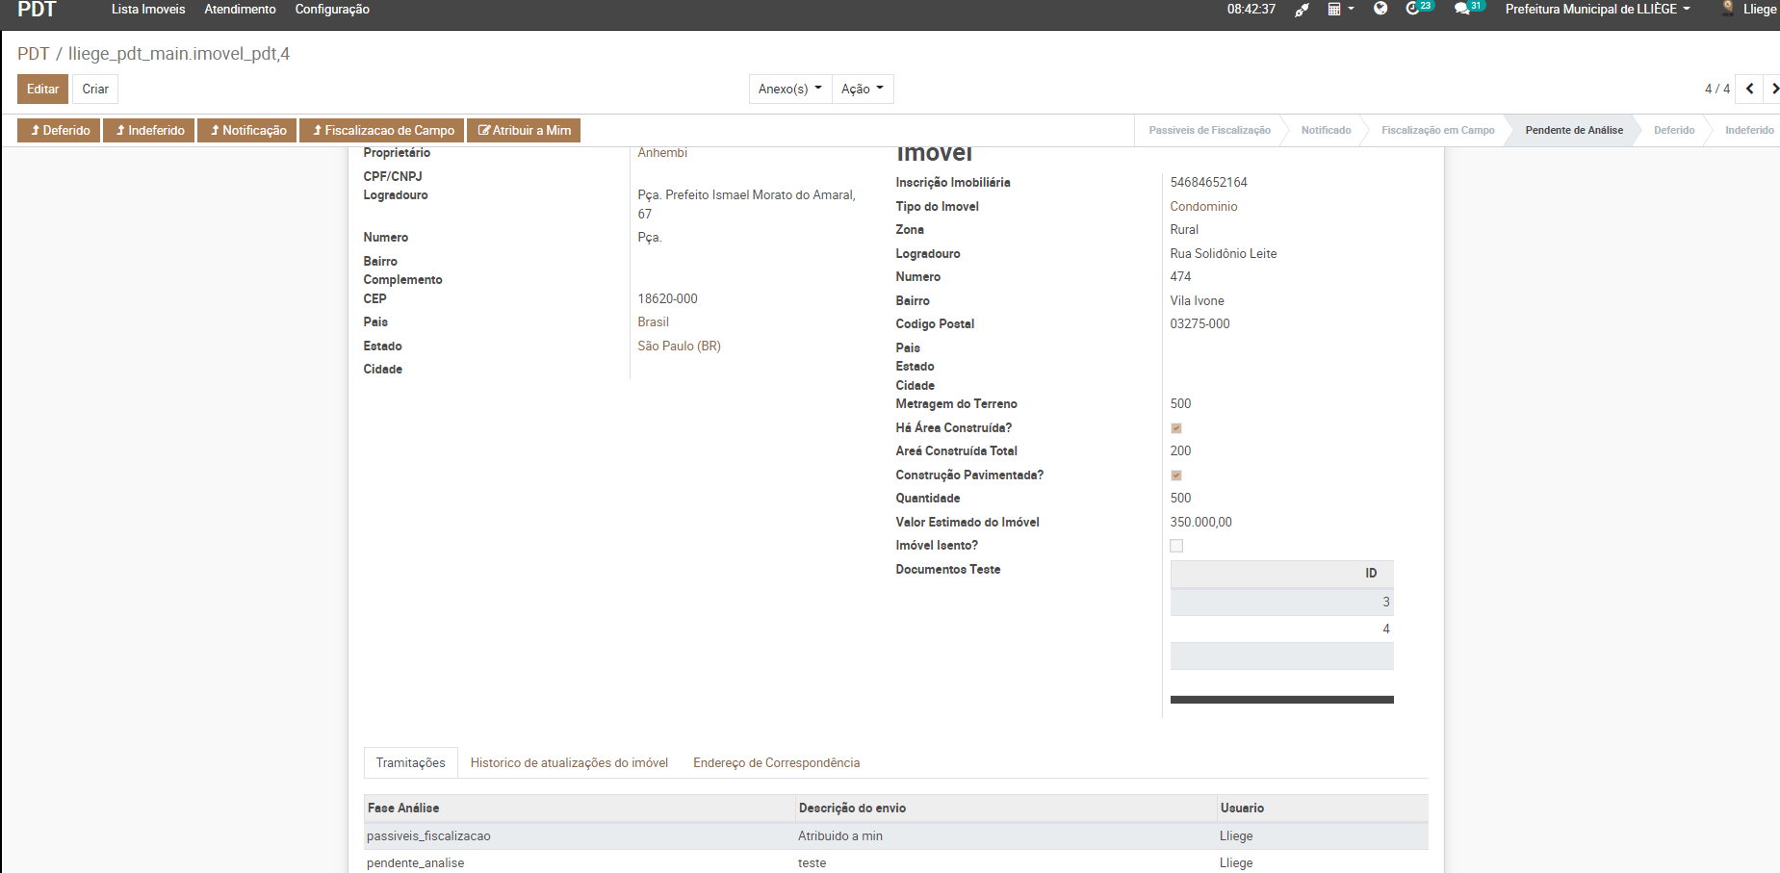This screenshot has width=1780, height=873.
Task: Enable the Imóvel Isento checkbox
Action: 1176,546
